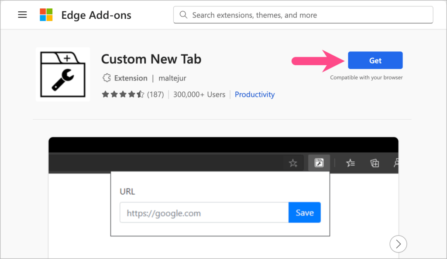Click the favorites list icon in the preview
The width and height of the screenshot is (447, 259).
pyautogui.click(x=350, y=162)
